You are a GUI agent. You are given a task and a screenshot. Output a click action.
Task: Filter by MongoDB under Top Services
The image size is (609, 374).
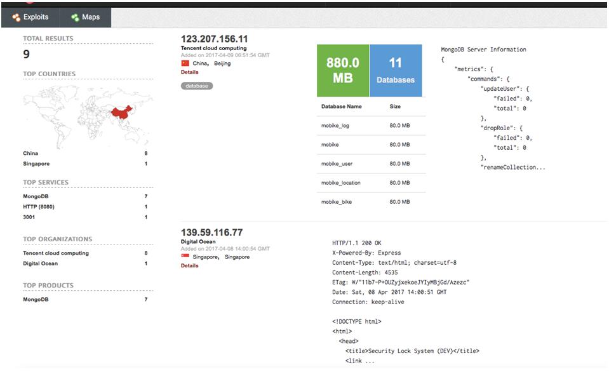tap(36, 196)
